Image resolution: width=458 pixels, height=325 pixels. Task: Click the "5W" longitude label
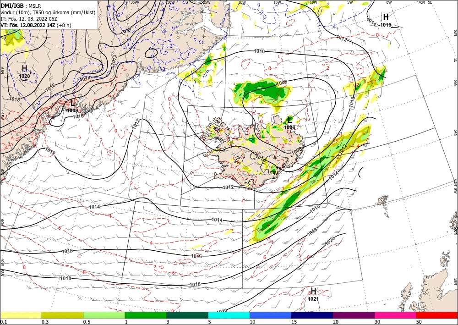(x=350, y=2)
